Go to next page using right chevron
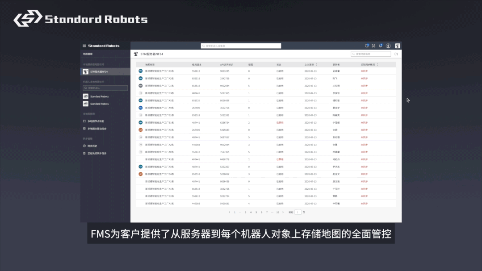Image resolution: width=482 pixels, height=271 pixels. point(283,212)
